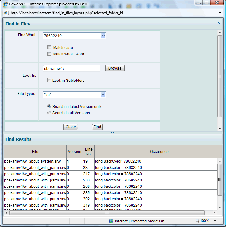
Task: Collapse the Find in Files panel
Action: point(218,24)
